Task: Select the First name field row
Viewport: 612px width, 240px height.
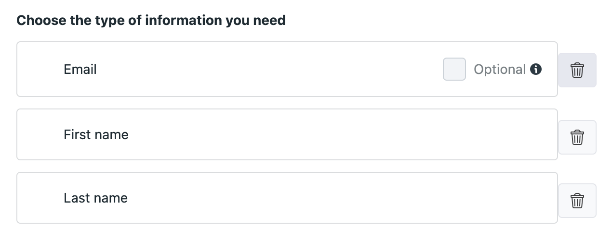Action: pyautogui.click(x=287, y=134)
